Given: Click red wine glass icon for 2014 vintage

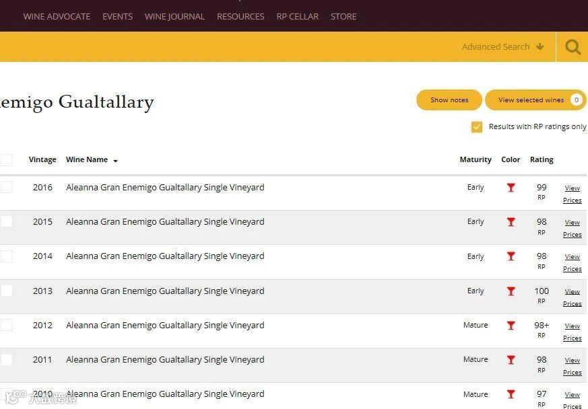Looking at the screenshot, I should [511, 256].
